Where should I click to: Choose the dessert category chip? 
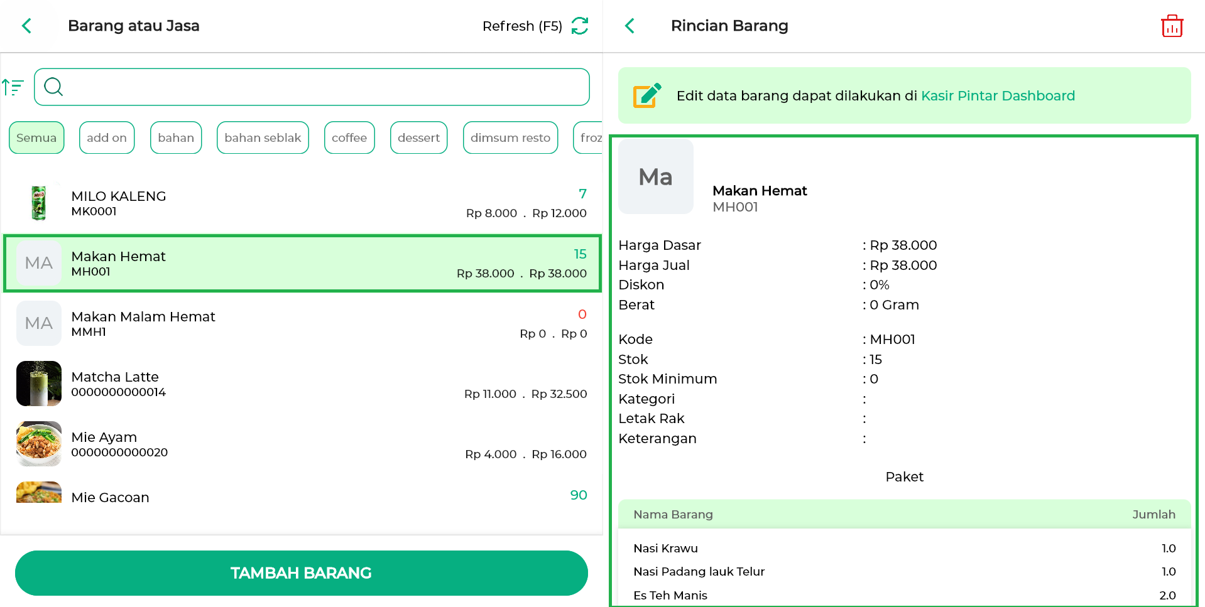(418, 137)
